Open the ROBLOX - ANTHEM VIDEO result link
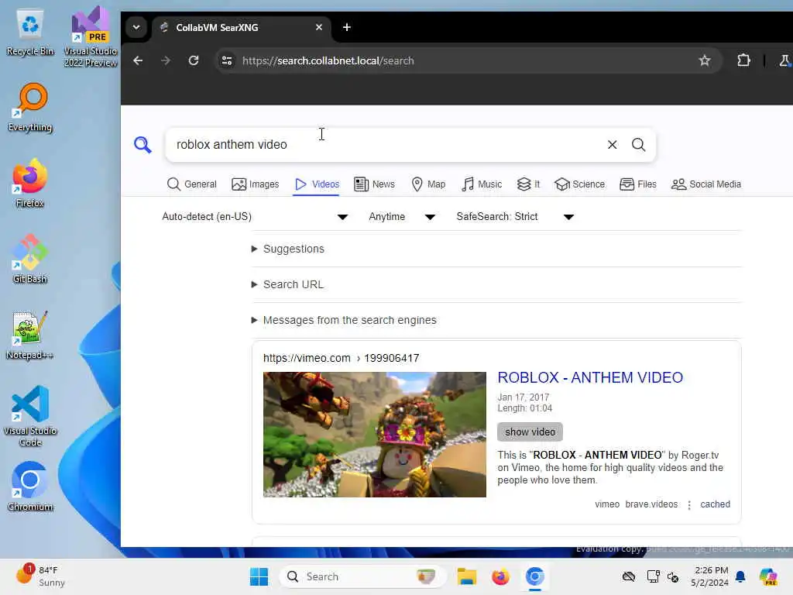 (x=590, y=377)
